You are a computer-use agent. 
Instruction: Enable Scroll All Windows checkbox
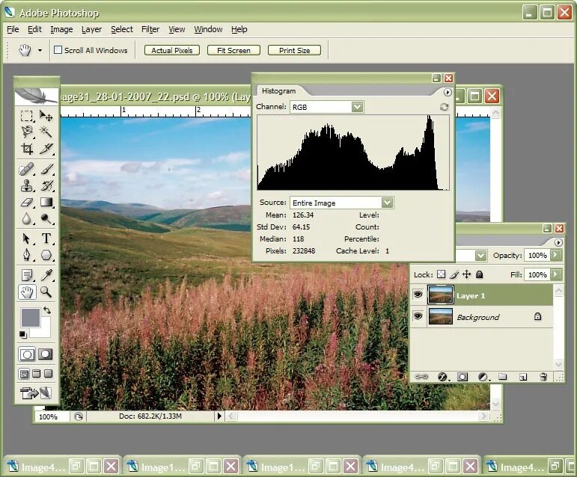[58, 49]
